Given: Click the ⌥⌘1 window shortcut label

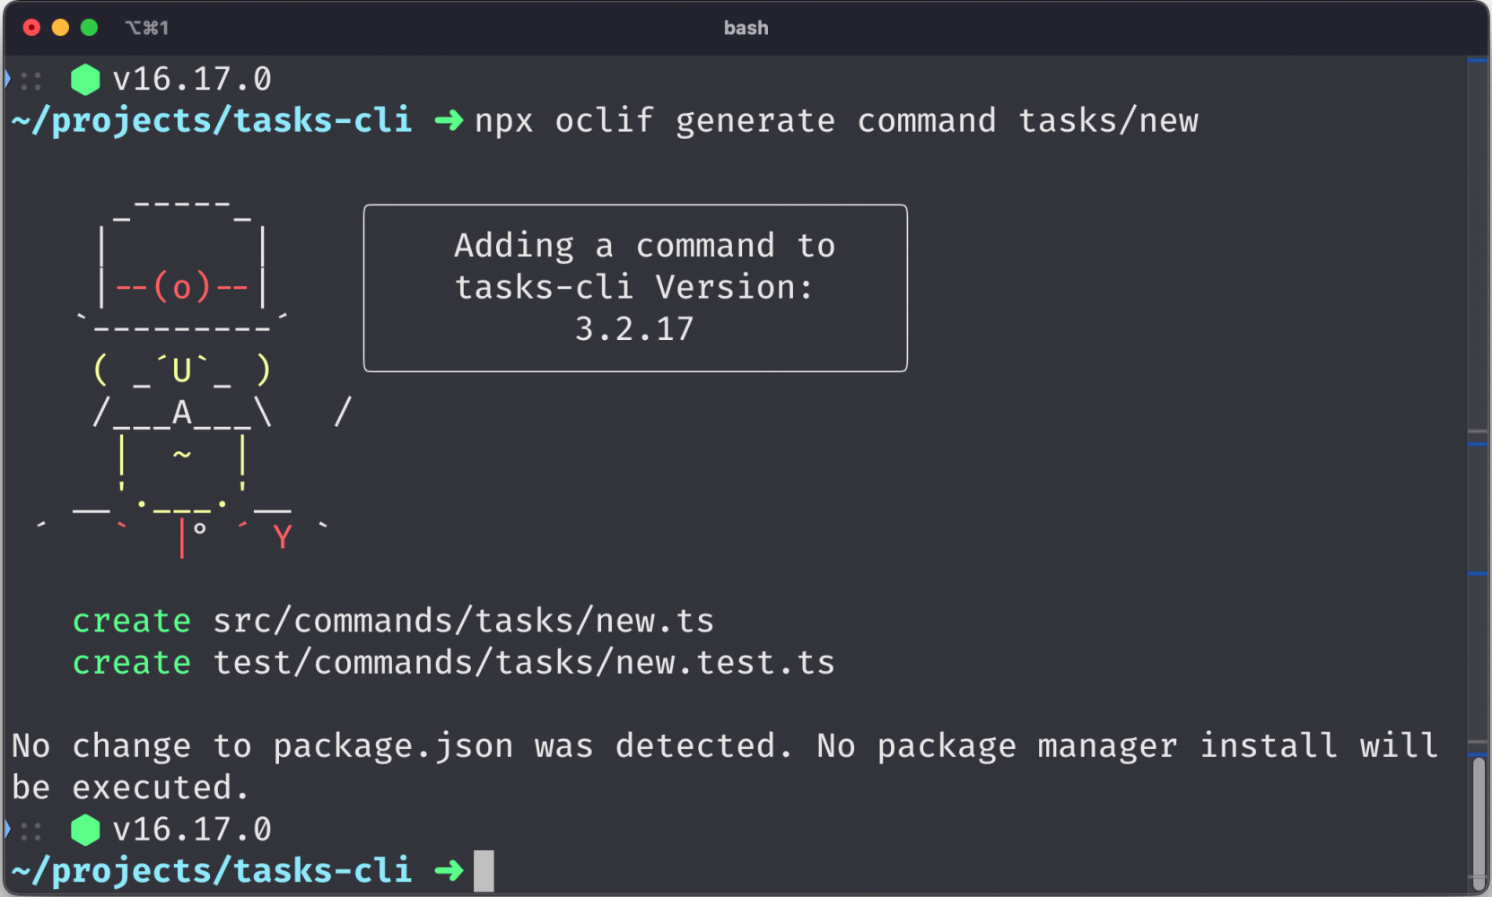Looking at the screenshot, I should (x=147, y=28).
